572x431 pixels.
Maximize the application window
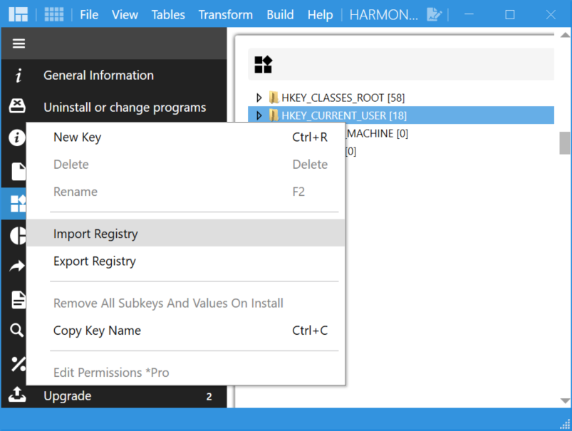[x=509, y=14]
